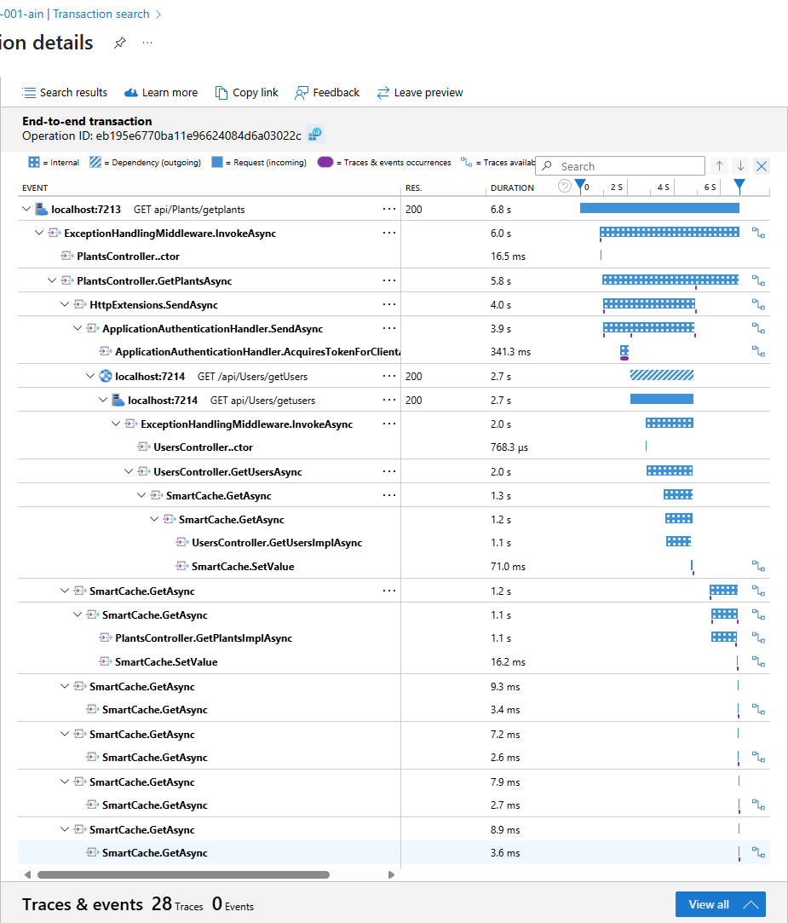
Task: Go to the previous search match arrow
Action: [x=720, y=166]
